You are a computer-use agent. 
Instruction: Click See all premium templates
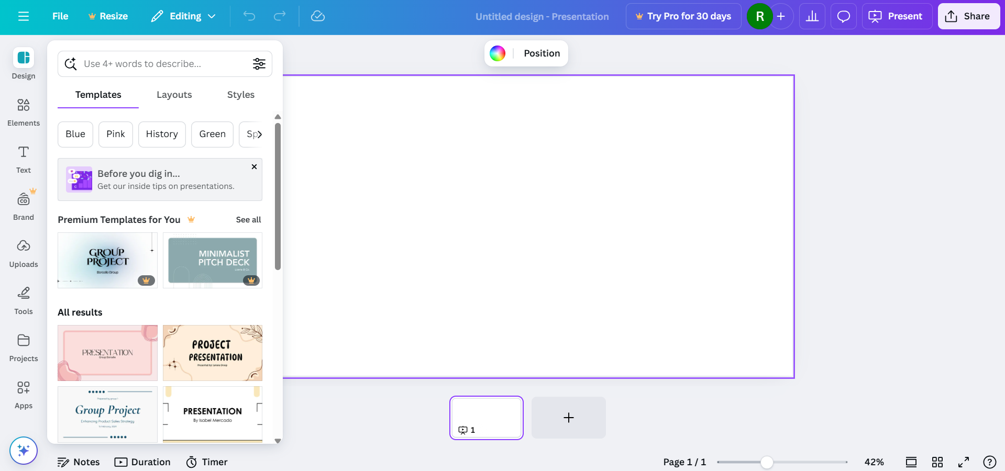[248, 220]
